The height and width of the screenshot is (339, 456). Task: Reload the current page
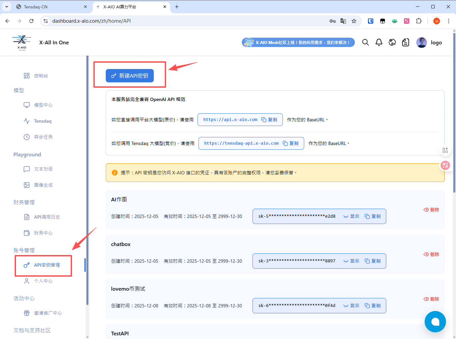[x=31, y=21]
